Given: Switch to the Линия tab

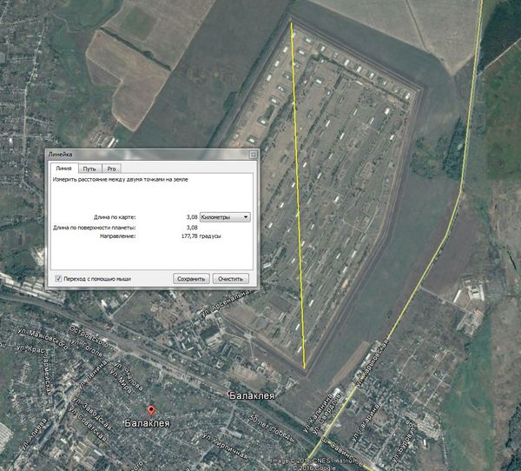Looking at the screenshot, I should click(63, 168).
